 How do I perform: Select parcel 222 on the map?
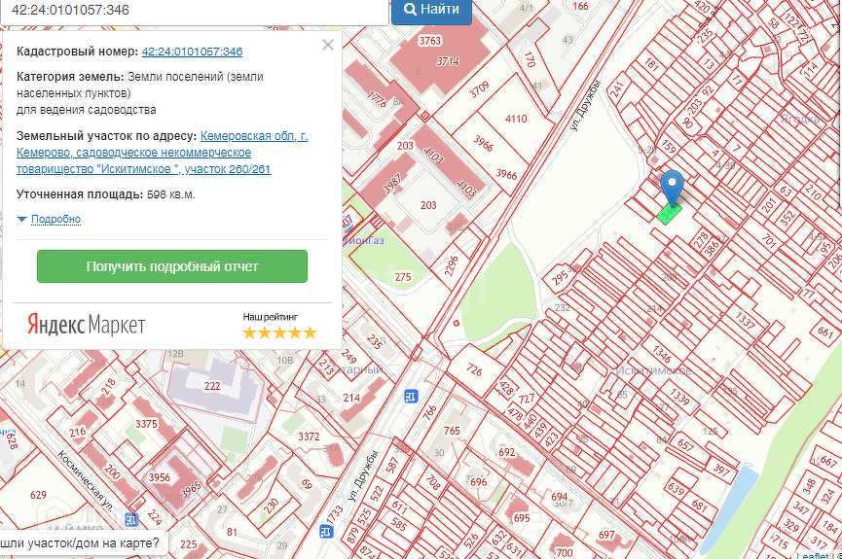click(x=212, y=387)
